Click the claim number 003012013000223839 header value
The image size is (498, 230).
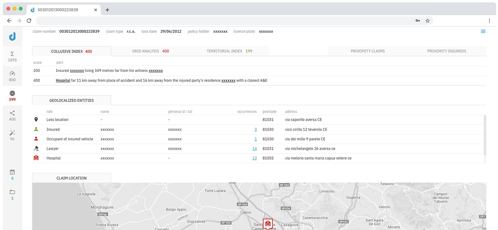79,31
